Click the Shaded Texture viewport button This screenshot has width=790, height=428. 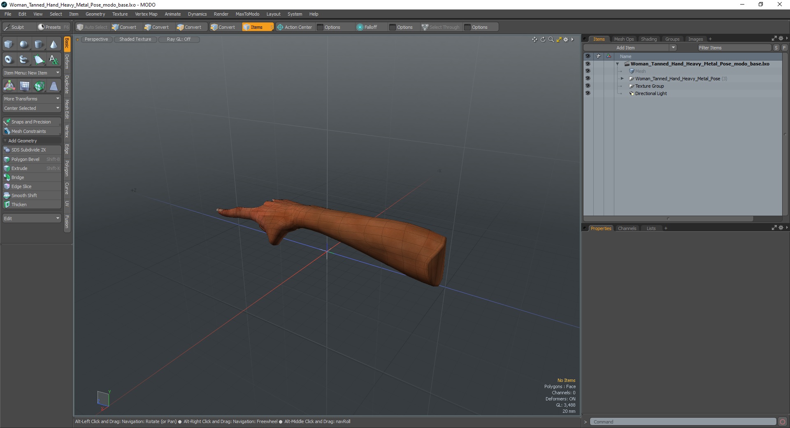point(135,40)
